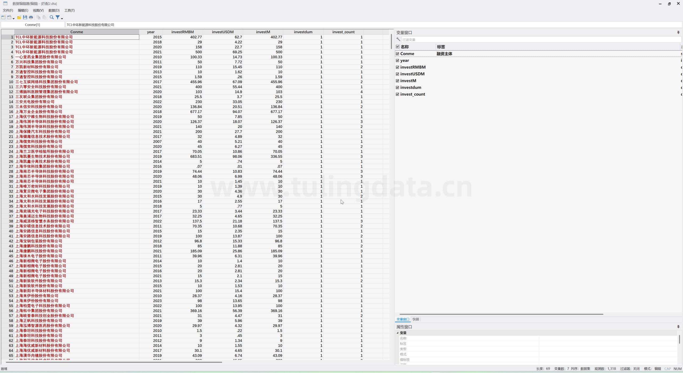The height and width of the screenshot is (373, 683).
Task: Uncheck the investRMBM variable checkbox
Action: [x=398, y=67]
